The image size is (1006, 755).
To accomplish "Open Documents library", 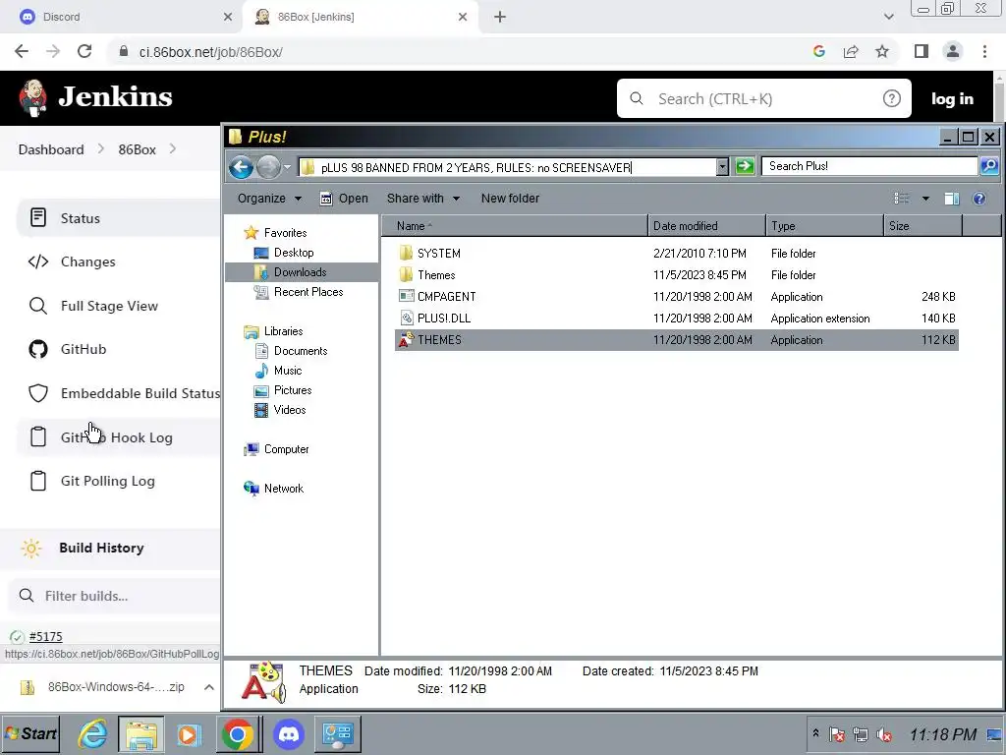I will [292, 351].
